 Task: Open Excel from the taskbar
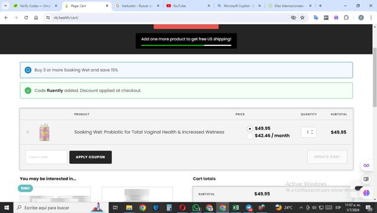235,208
